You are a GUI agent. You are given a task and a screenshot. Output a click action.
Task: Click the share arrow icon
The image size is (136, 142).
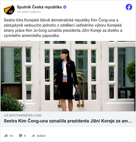(33, 136)
